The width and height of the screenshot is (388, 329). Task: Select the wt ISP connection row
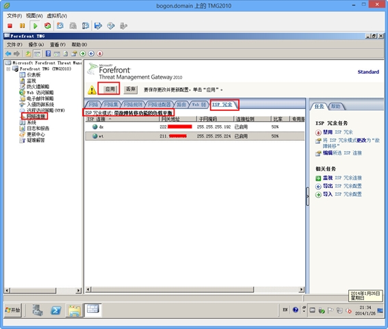pos(195,136)
